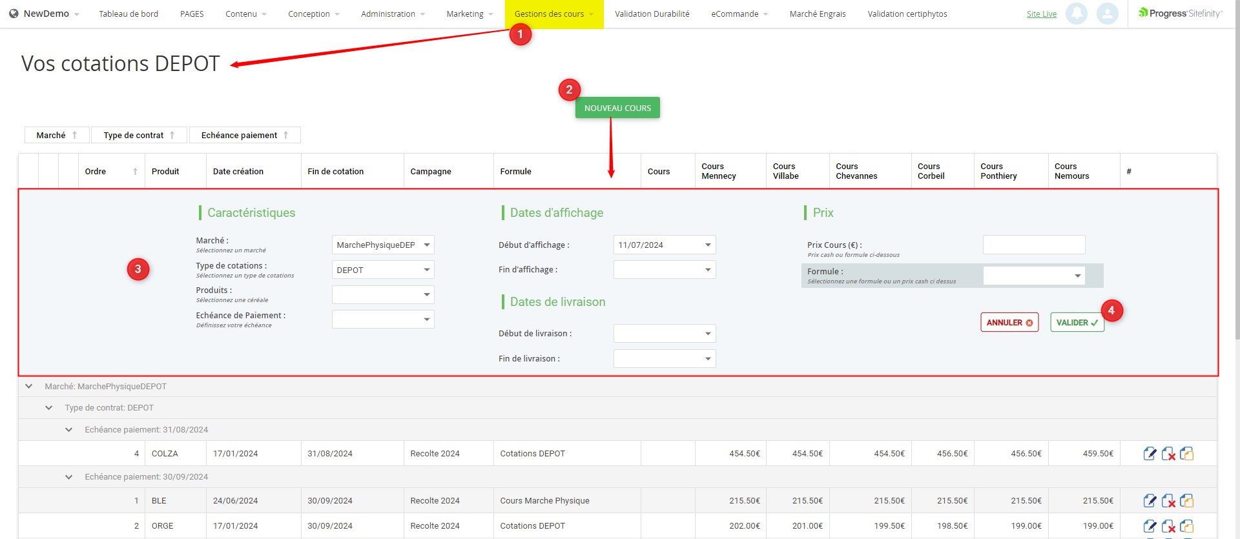Duplicate the COLZA quotation row
1240x539 pixels.
[1186, 454]
